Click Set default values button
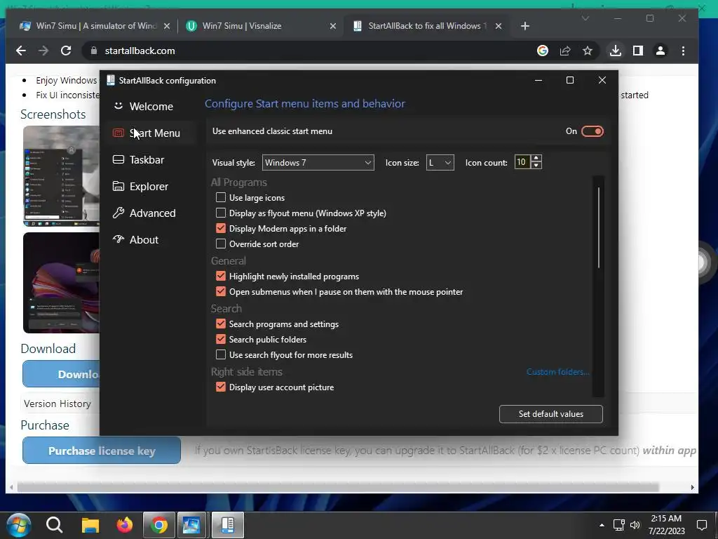This screenshot has width=718, height=539. click(x=551, y=414)
